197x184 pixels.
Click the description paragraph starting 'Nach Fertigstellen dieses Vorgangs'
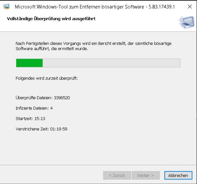coord(93,46)
